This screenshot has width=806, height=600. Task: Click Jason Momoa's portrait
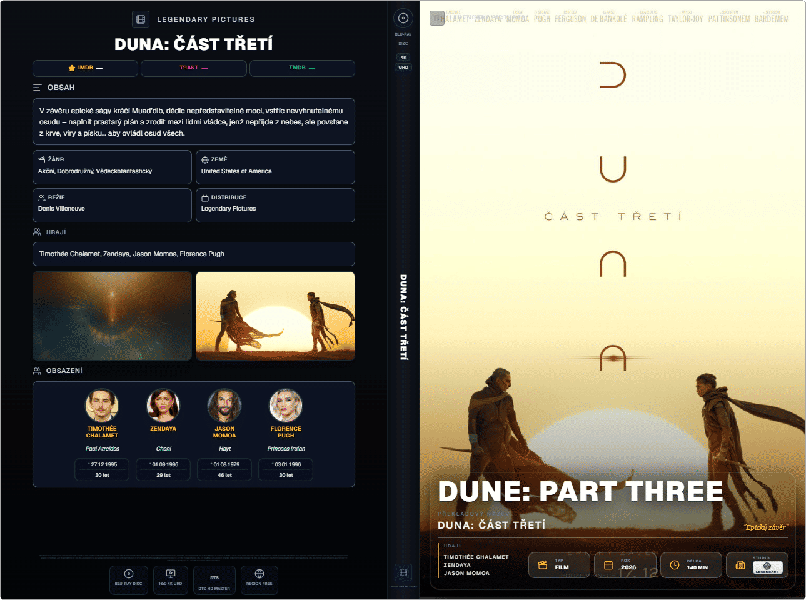coord(224,406)
